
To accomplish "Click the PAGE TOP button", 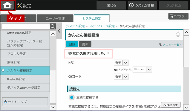I will [x=171, y=105].
